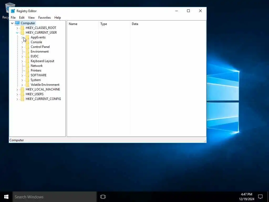
Task: Click the SOFTWARE folder icon
Action: pos(27,75)
